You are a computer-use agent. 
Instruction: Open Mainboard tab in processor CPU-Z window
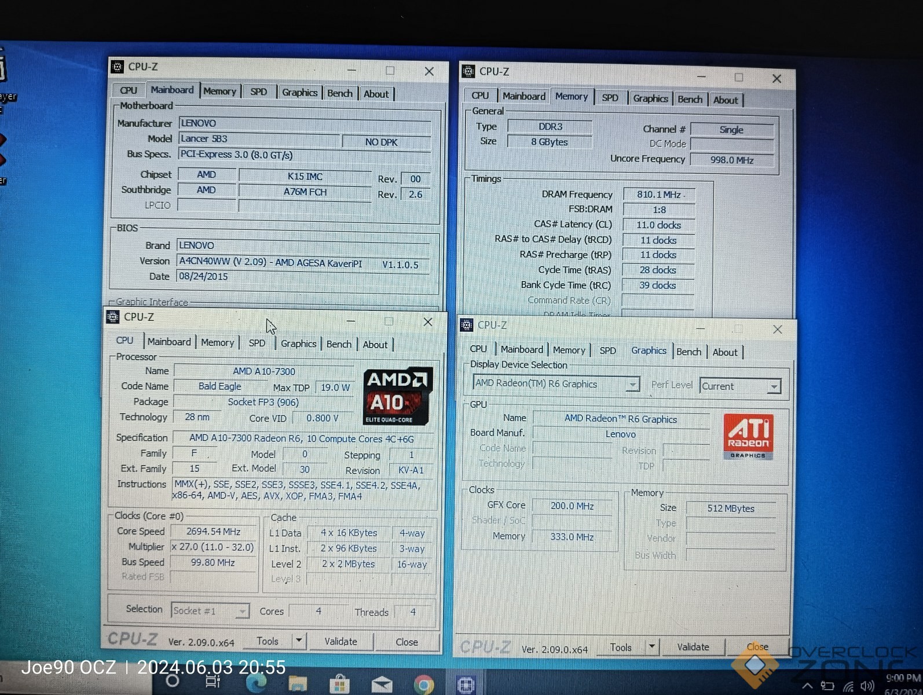click(169, 342)
